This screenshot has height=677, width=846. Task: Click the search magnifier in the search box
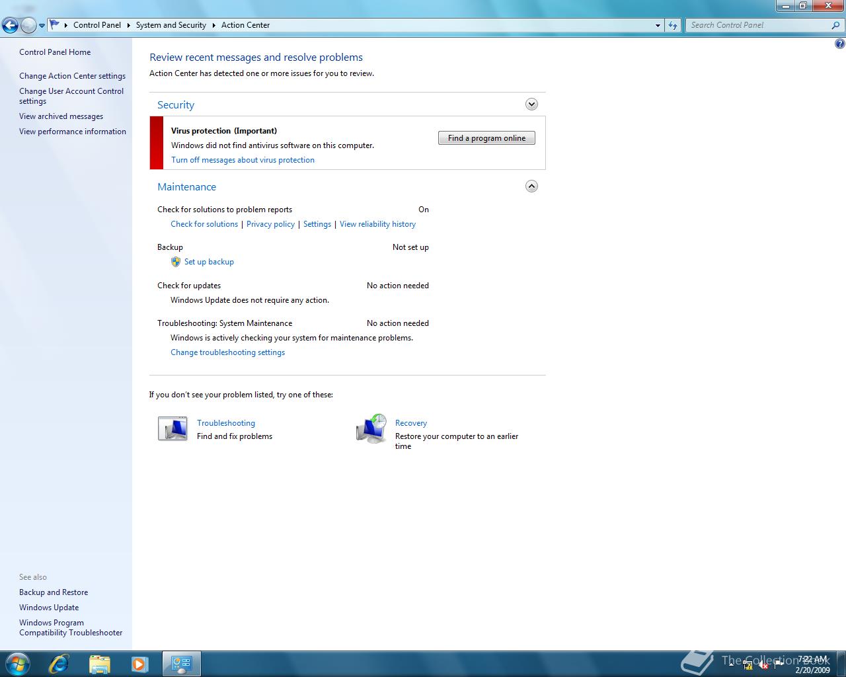coord(836,25)
